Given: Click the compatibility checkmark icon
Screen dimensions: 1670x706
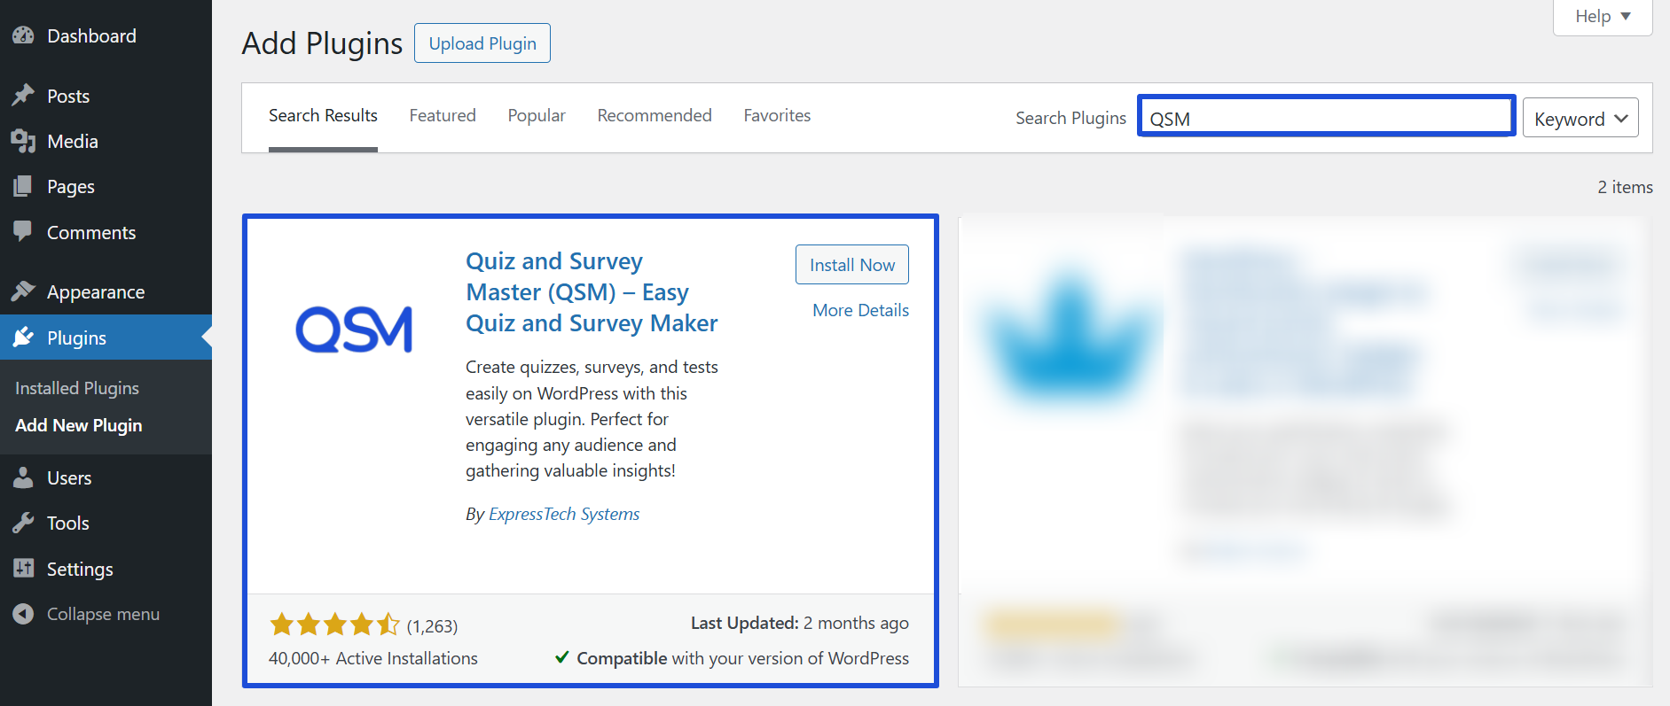Looking at the screenshot, I should (561, 657).
